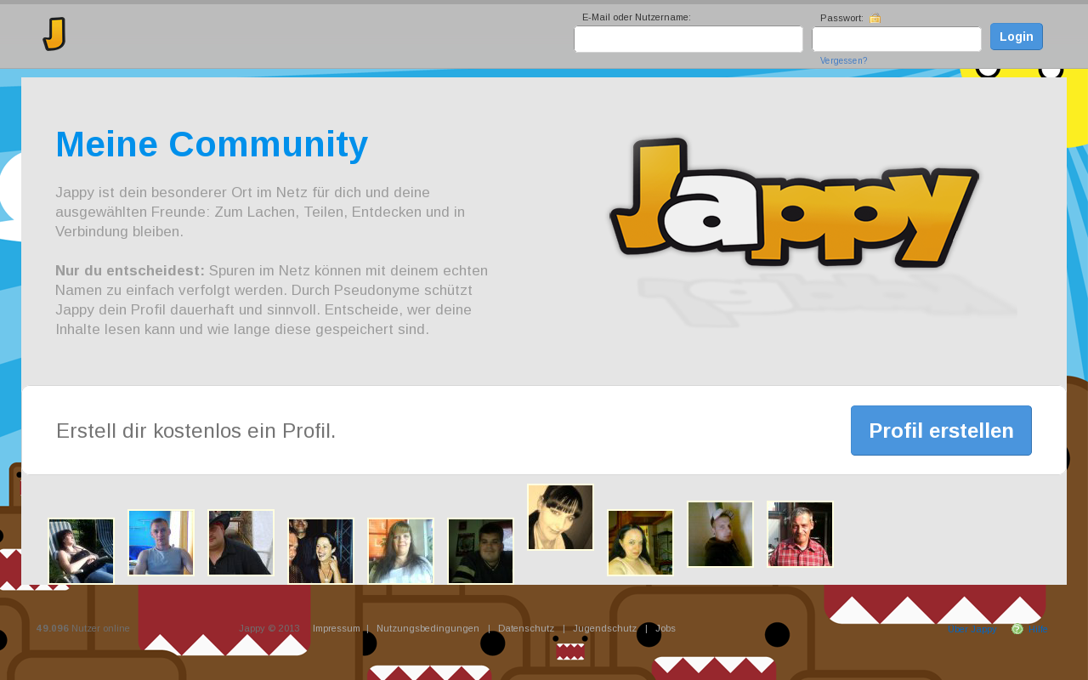Click the 'Nur du entscheidest:' bold text

(130, 270)
